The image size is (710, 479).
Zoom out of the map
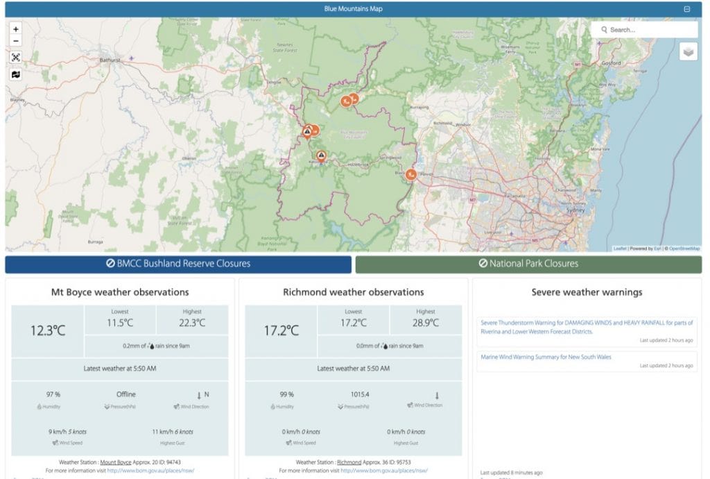click(x=16, y=41)
